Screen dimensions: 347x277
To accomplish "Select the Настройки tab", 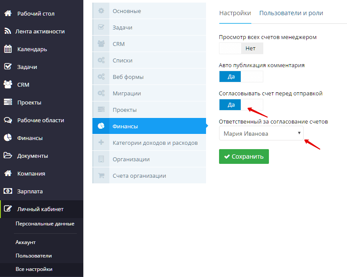I will 235,13.
